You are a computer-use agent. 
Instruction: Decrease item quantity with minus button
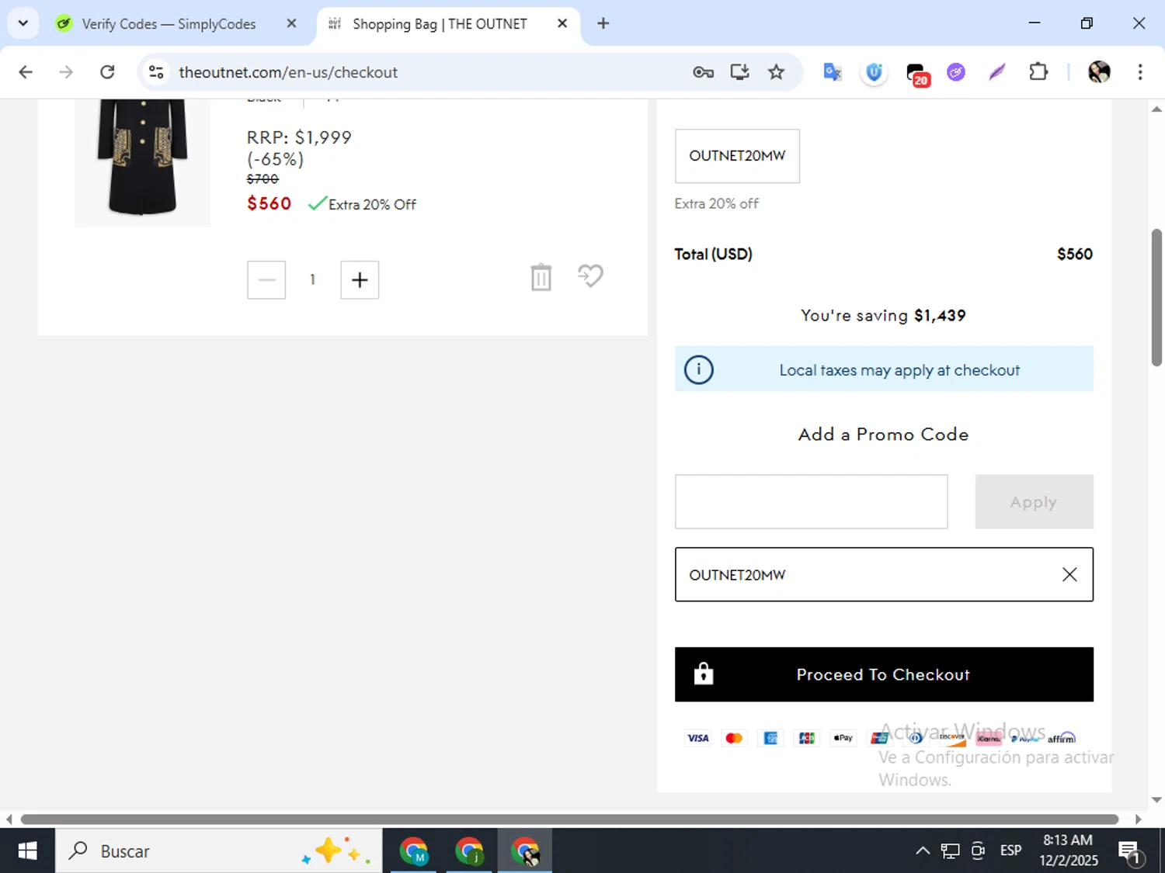pyautogui.click(x=266, y=280)
